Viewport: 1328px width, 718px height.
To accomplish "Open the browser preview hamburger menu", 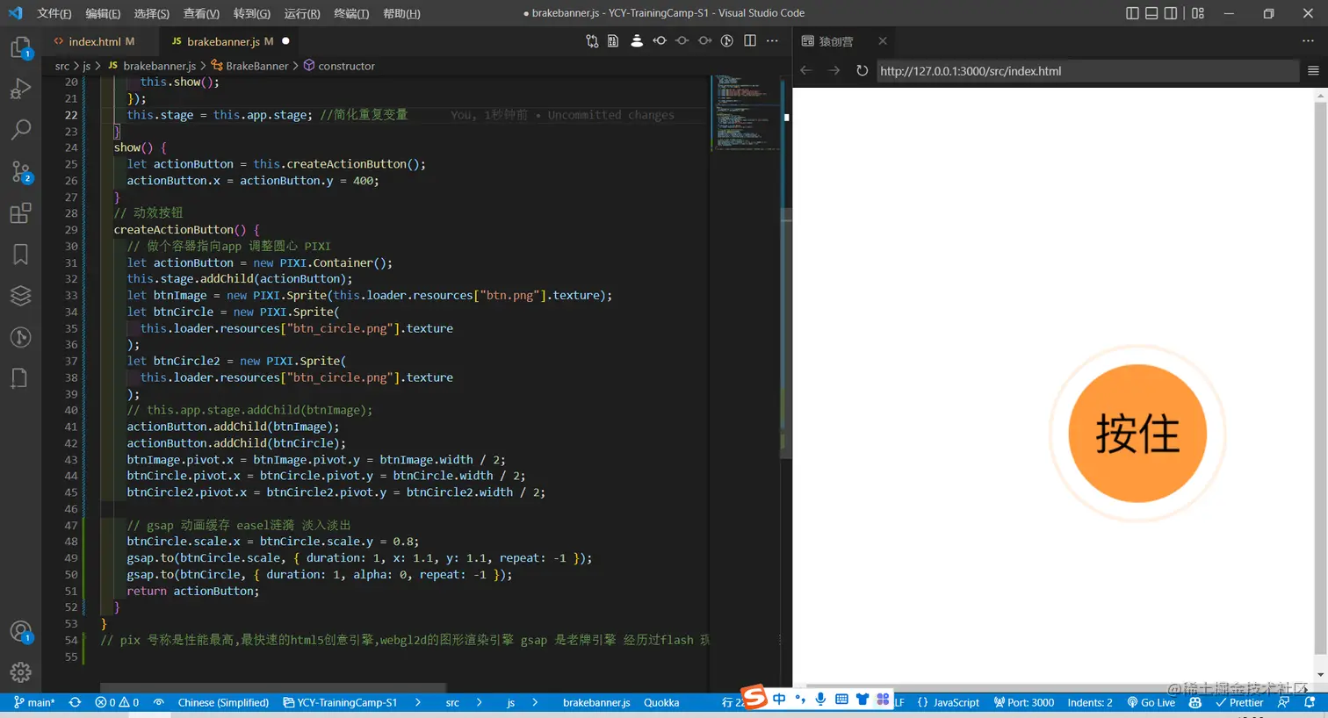I will [x=1313, y=71].
